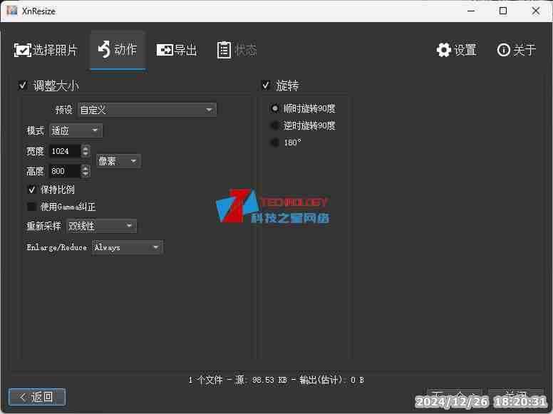The width and height of the screenshot is (553, 414).
Task: Open the Enlarge/Reduce Always dropdown
Action: click(x=128, y=247)
